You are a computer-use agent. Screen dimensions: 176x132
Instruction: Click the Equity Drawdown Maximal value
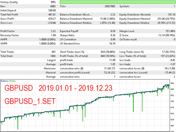[166, 19]
